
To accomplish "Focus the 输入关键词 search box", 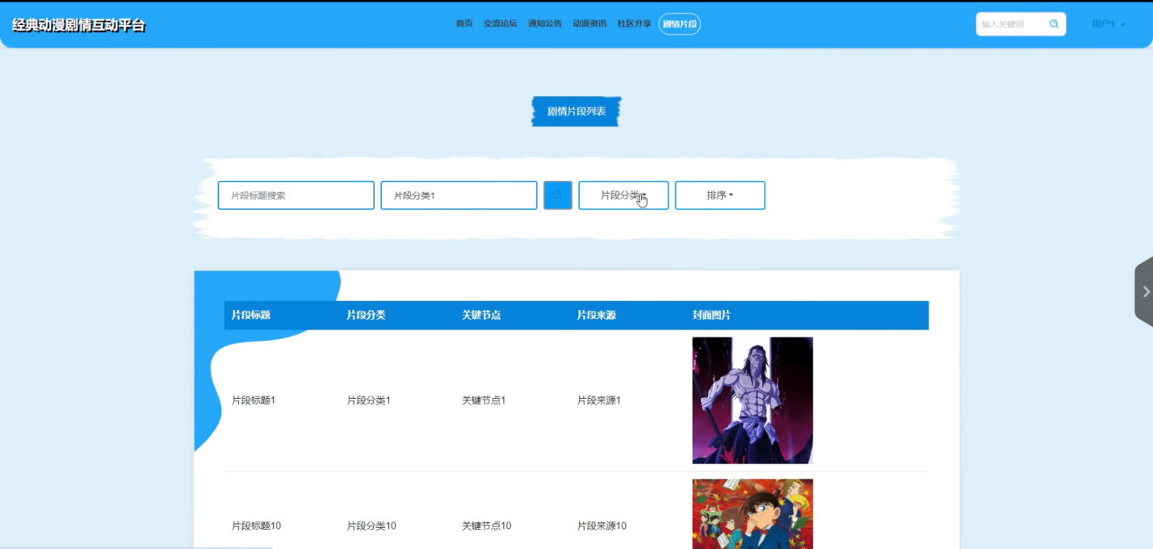I will 1013,24.
